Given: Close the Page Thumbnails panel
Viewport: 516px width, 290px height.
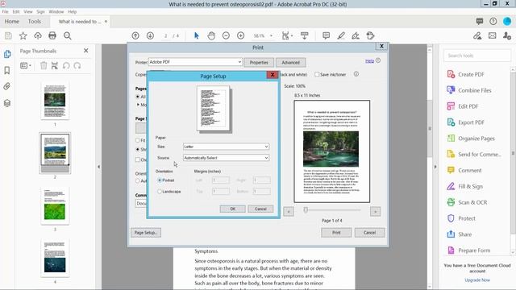Looking at the screenshot, I should coord(86,51).
